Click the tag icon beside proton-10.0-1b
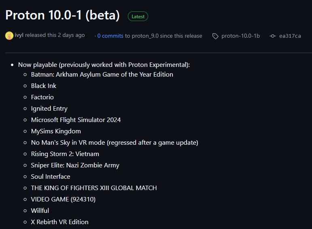Image resolution: width=312 pixels, height=229 pixels. (x=215, y=36)
